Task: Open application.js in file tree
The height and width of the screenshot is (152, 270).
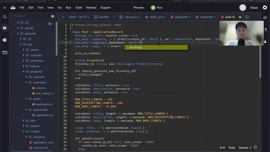Action: pyautogui.click(x=44, y=104)
